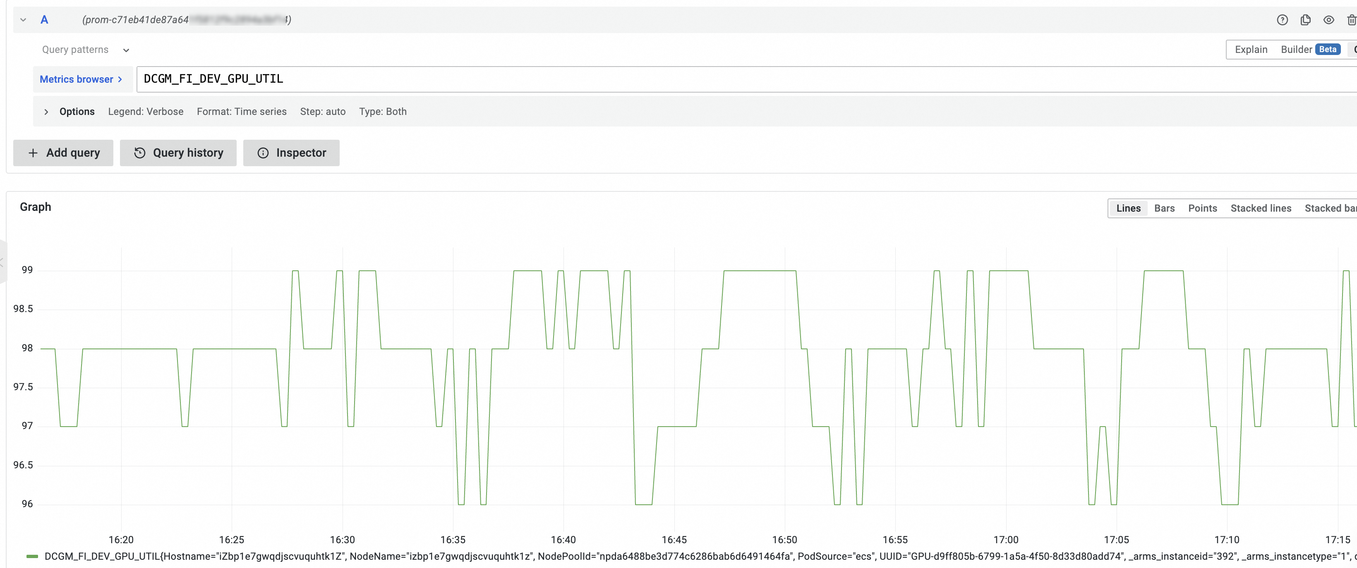
Task: Click the info icon on Inspector
Action: coord(263,153)
